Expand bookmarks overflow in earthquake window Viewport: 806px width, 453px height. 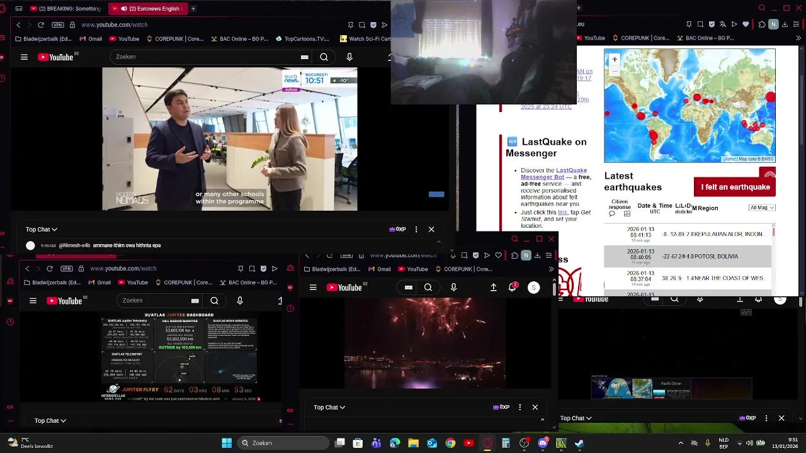799,38
